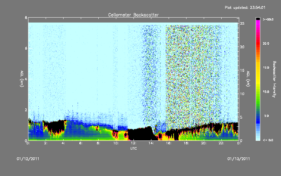Select the 15 kft tick label

pos(242,70)
